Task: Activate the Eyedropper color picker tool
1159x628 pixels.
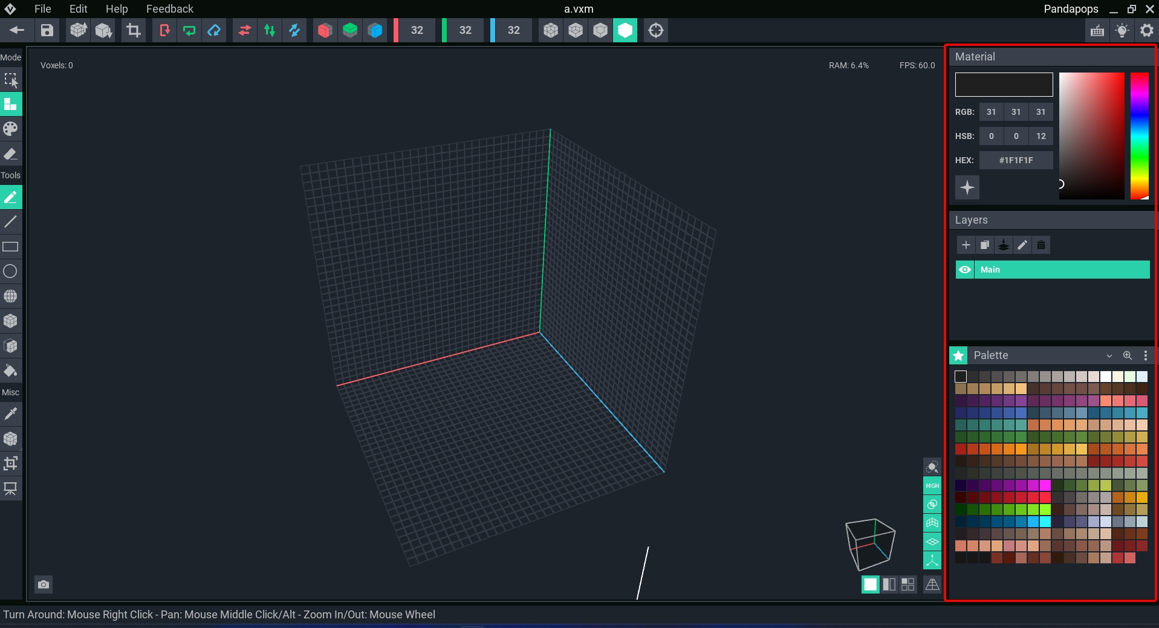Action: tap(10, 414)
